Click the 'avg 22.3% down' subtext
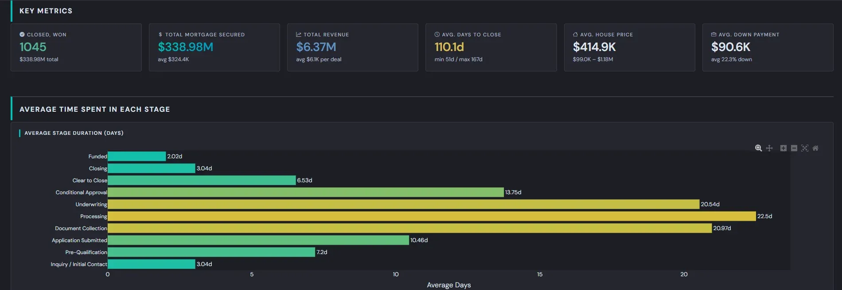Viewport: 842px width, 290px height. [x=731, y=59]
